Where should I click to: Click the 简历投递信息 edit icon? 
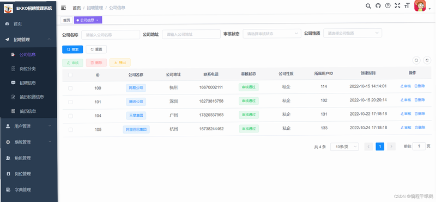pyautogui.click(x=13, y=97)
